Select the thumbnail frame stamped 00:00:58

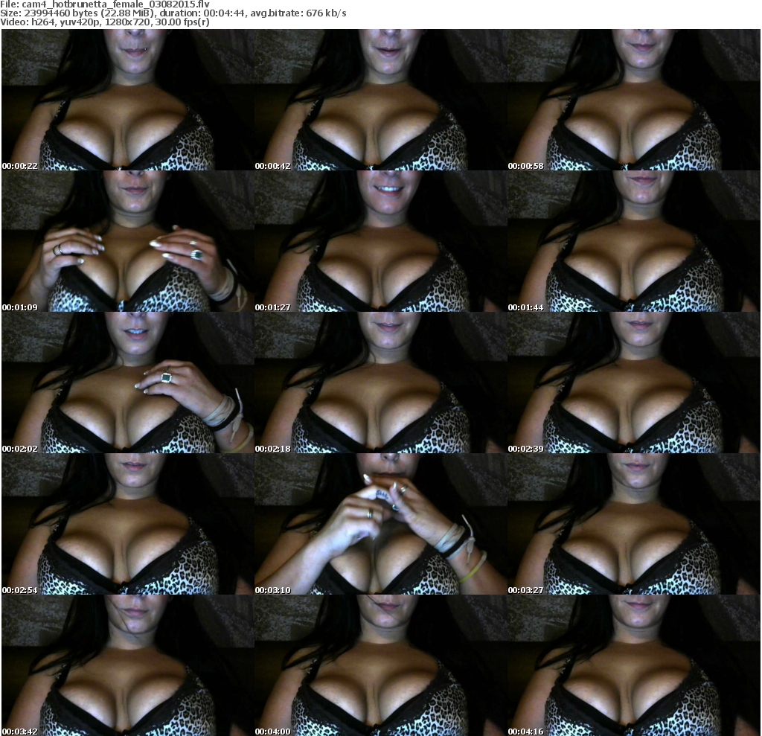(634, 100)
